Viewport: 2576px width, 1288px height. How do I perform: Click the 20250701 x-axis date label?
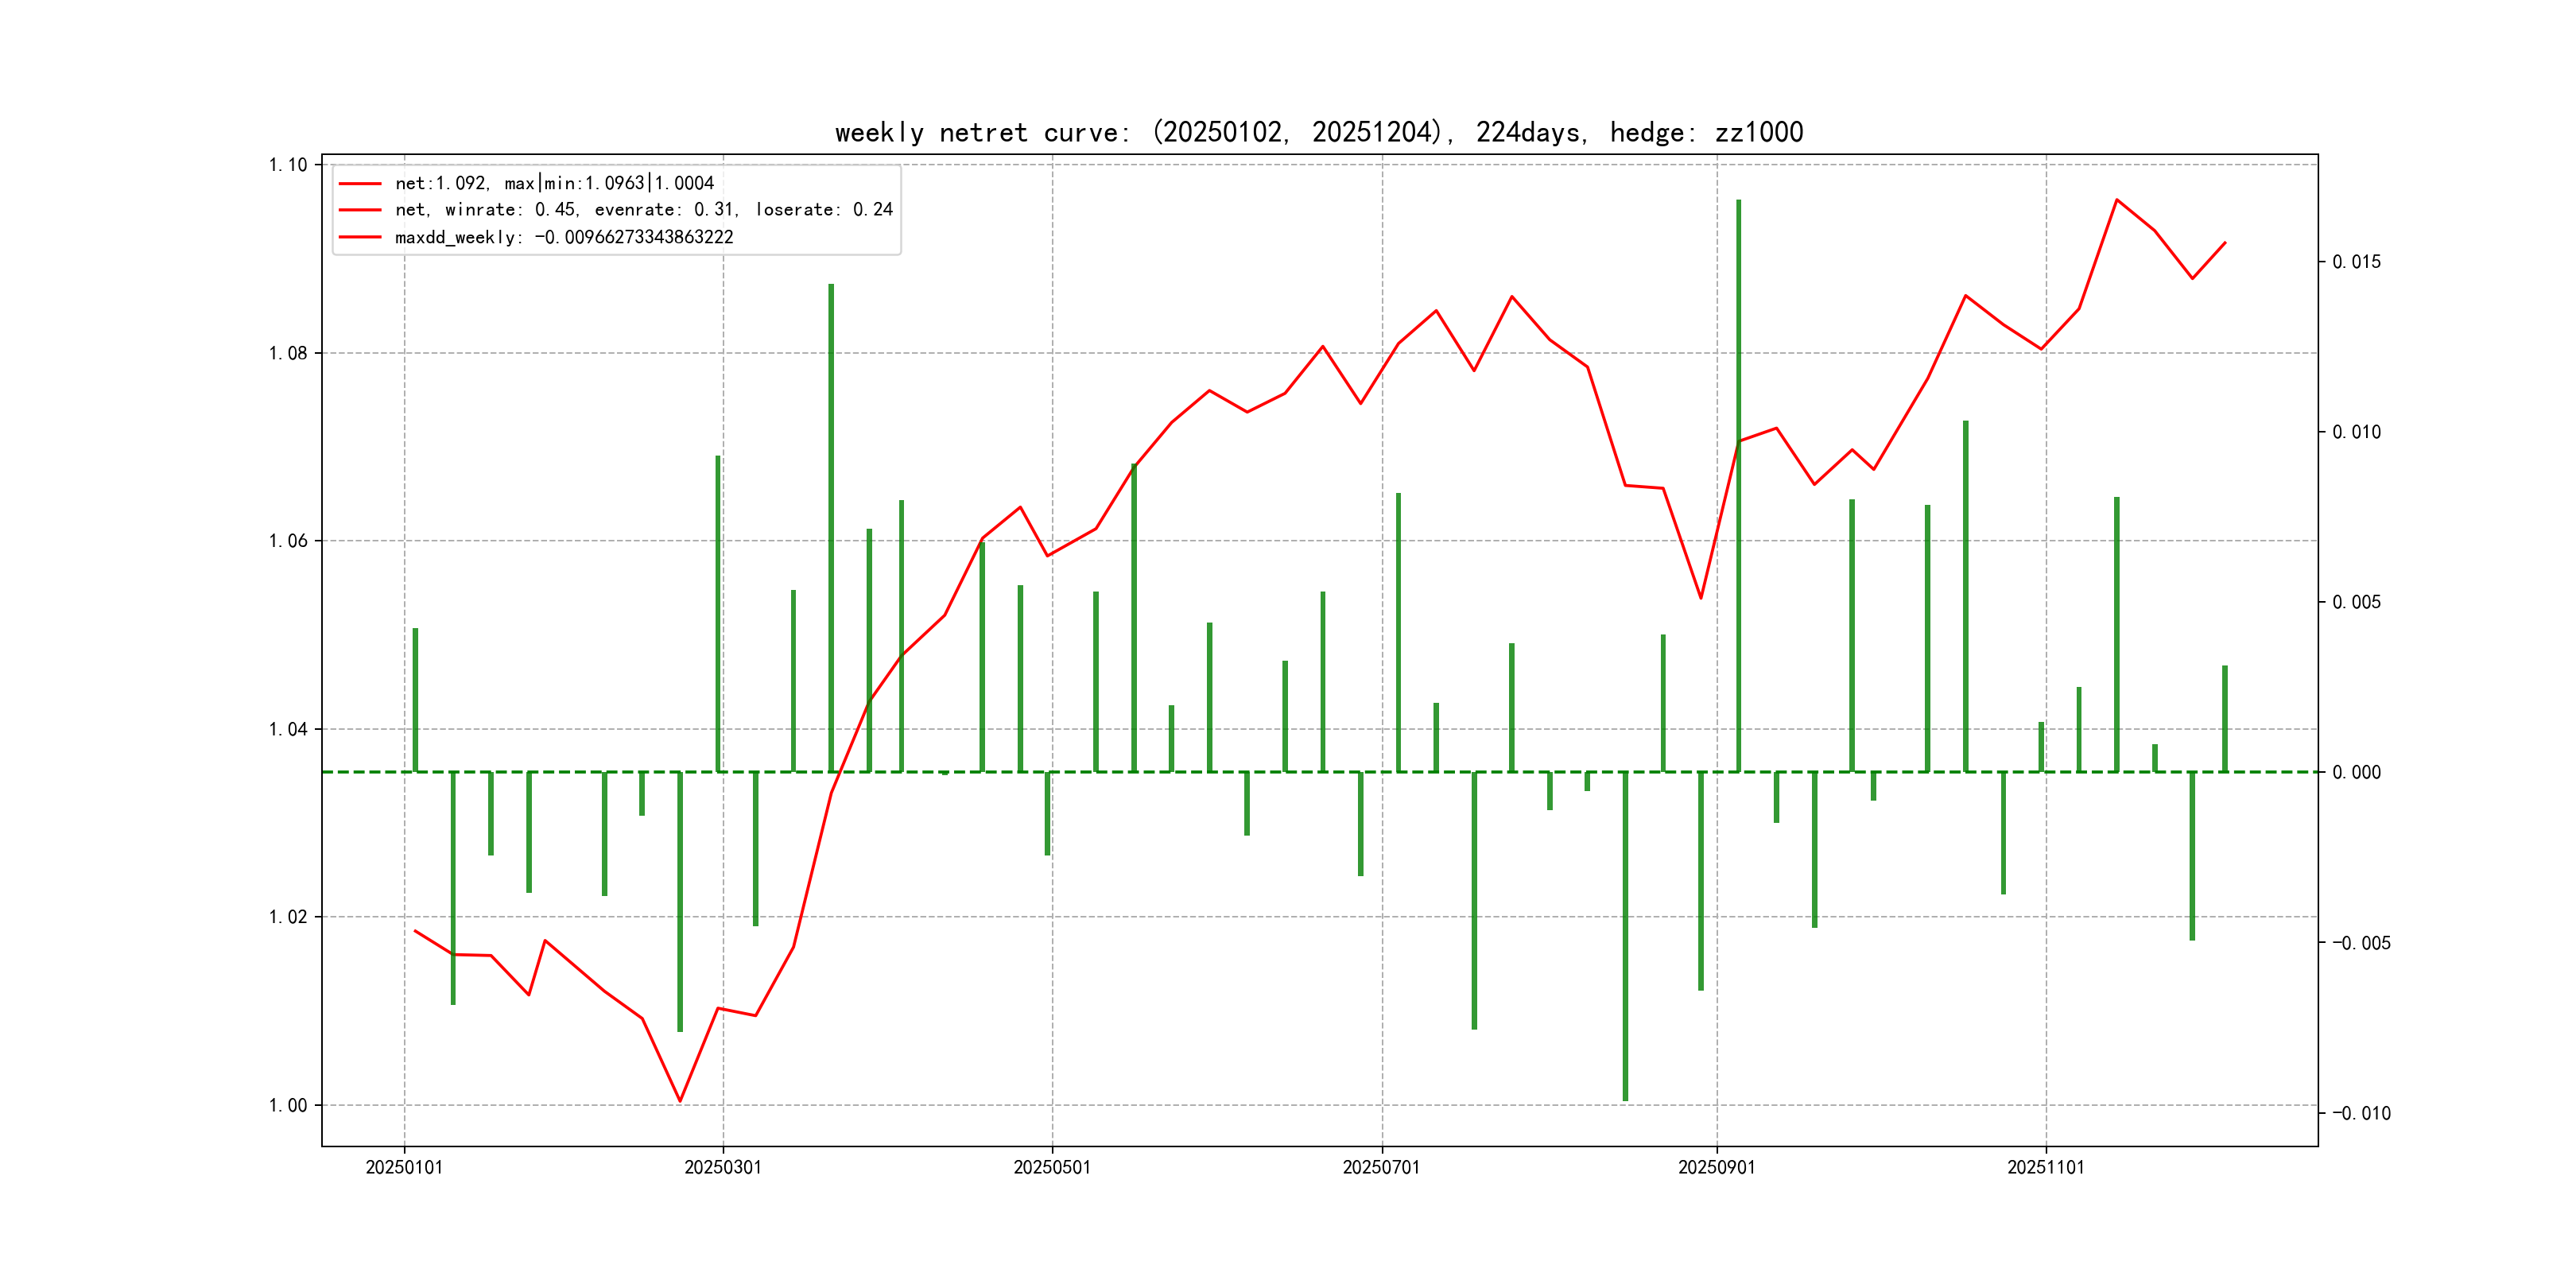tap(1381, 1167)
